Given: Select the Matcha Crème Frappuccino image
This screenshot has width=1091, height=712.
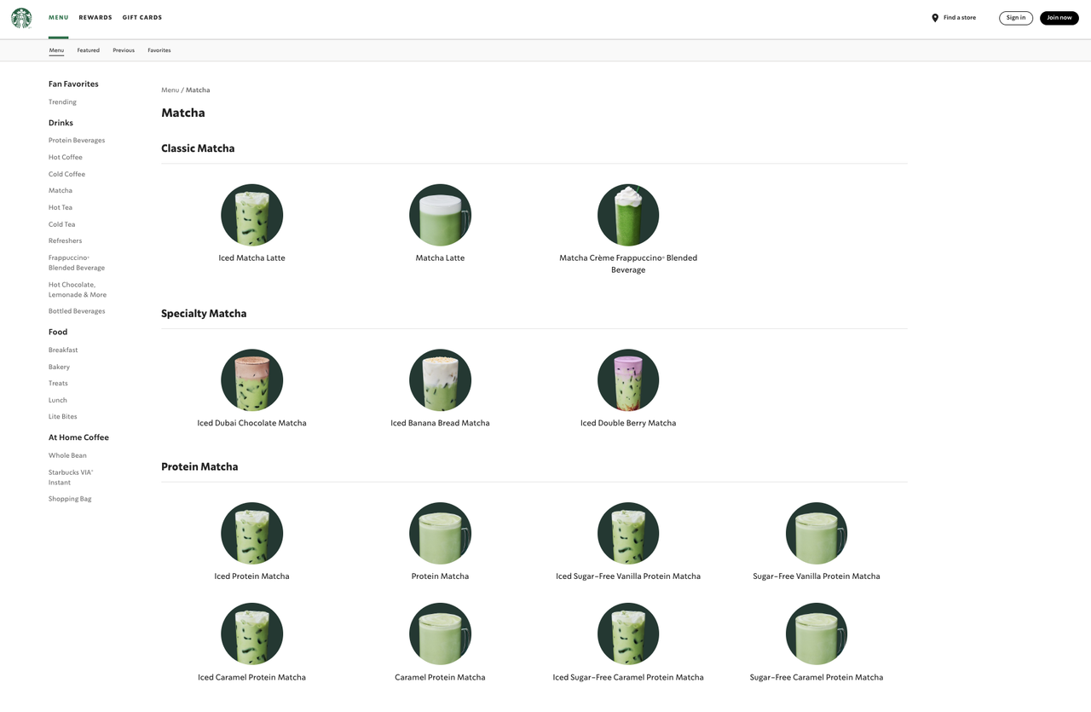Looking at the screenshot, I should 628,215.
